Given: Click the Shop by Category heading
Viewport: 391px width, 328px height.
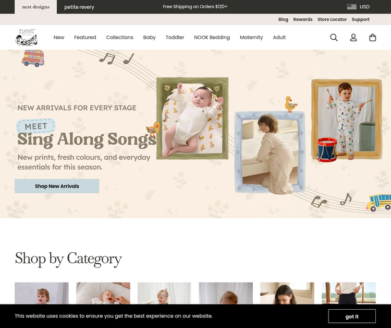Looking at the screenshot, I should click(x=68, y=259).
